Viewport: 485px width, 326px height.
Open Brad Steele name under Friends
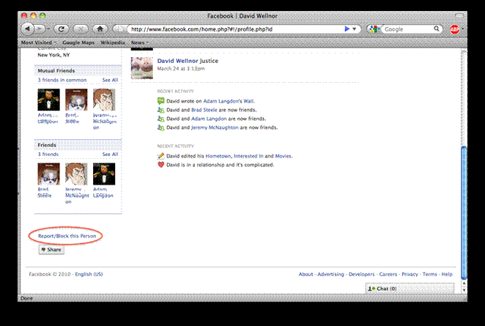click(44, 193)
